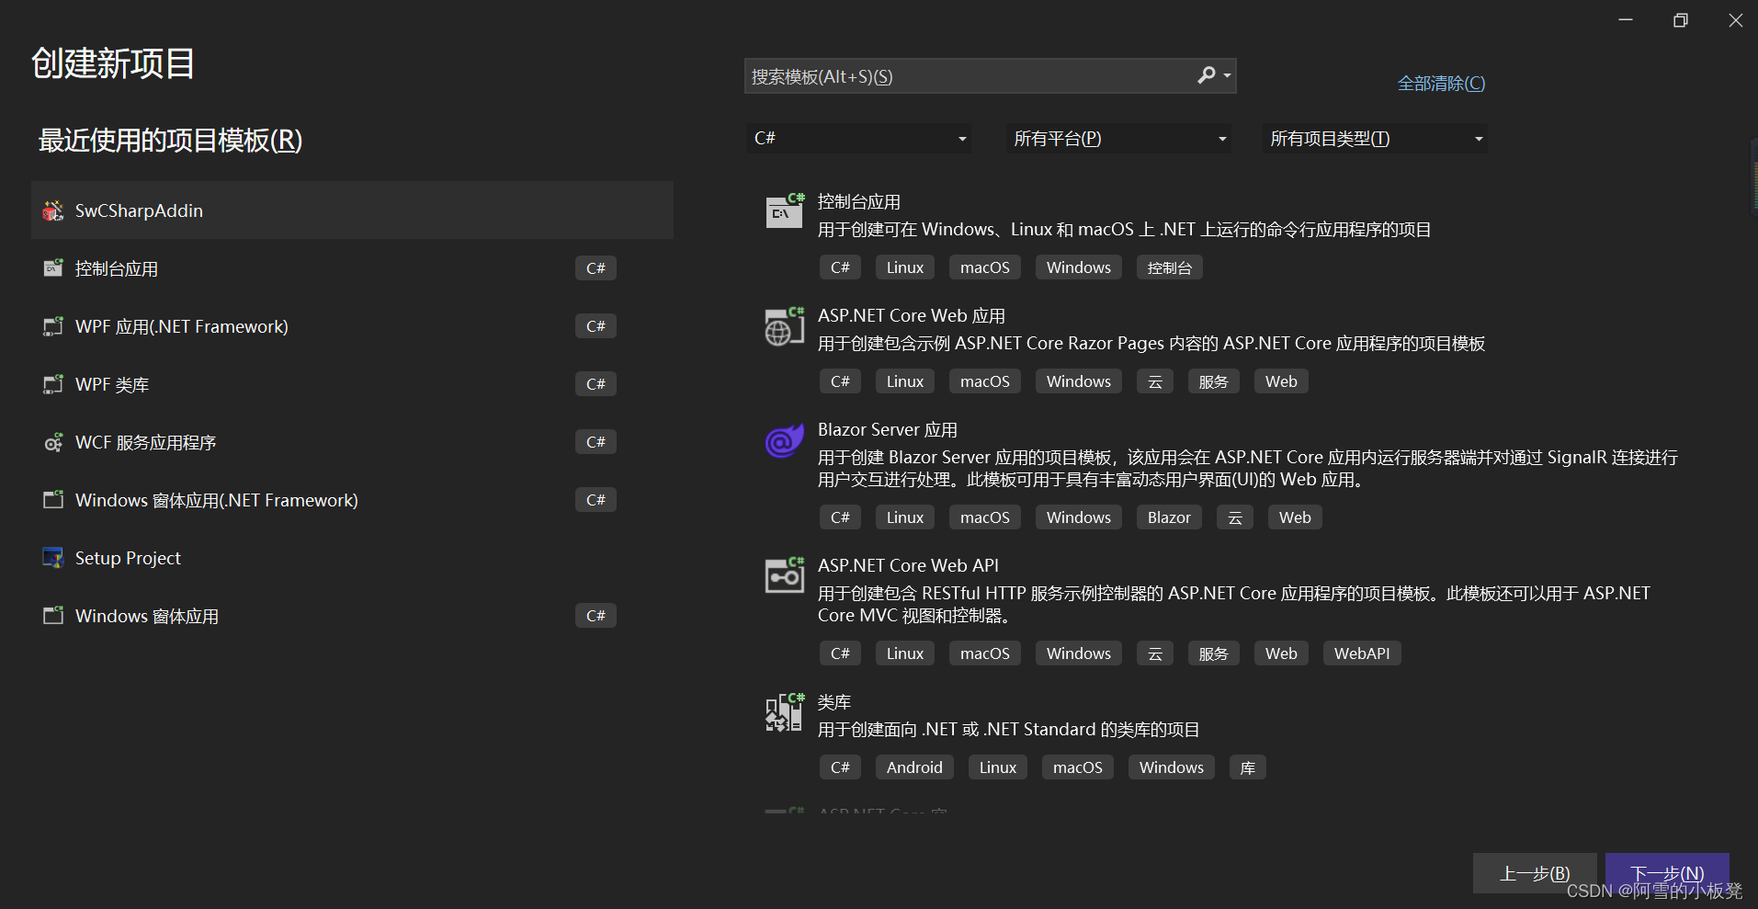The image size is (1758, 909).
Task: Click the recent 控制台应用 template icon
Action: (x=53, y=268)
